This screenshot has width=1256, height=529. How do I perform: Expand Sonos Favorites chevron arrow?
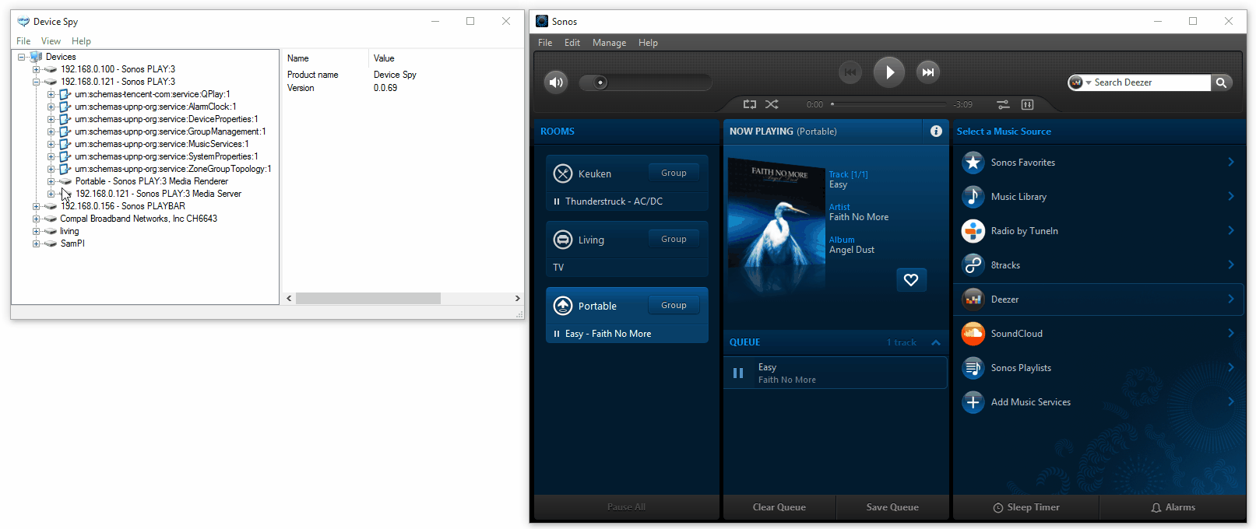[x=1231, y=162]
